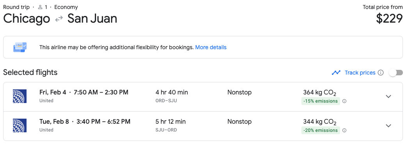This screenshot has width=408, height=144.
Task: Click the -20% emissions badge
Action: pos(321,130)
